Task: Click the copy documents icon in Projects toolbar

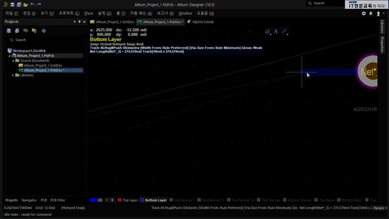Action: 17,31
